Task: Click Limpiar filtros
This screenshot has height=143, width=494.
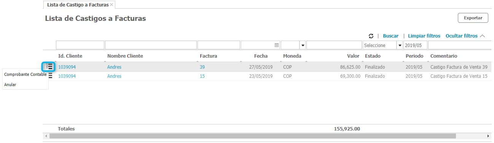Action: pyautogui.click(x=424, y=36)
